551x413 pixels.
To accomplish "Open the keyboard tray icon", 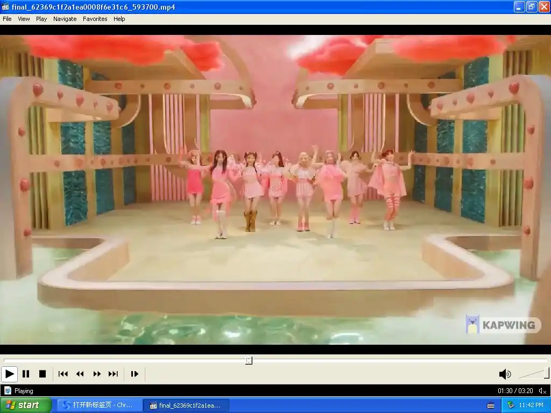I will [491, 405].
